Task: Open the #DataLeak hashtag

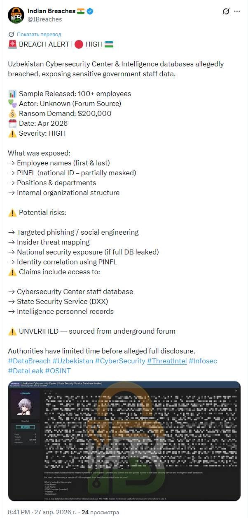Action: point(26,371)
